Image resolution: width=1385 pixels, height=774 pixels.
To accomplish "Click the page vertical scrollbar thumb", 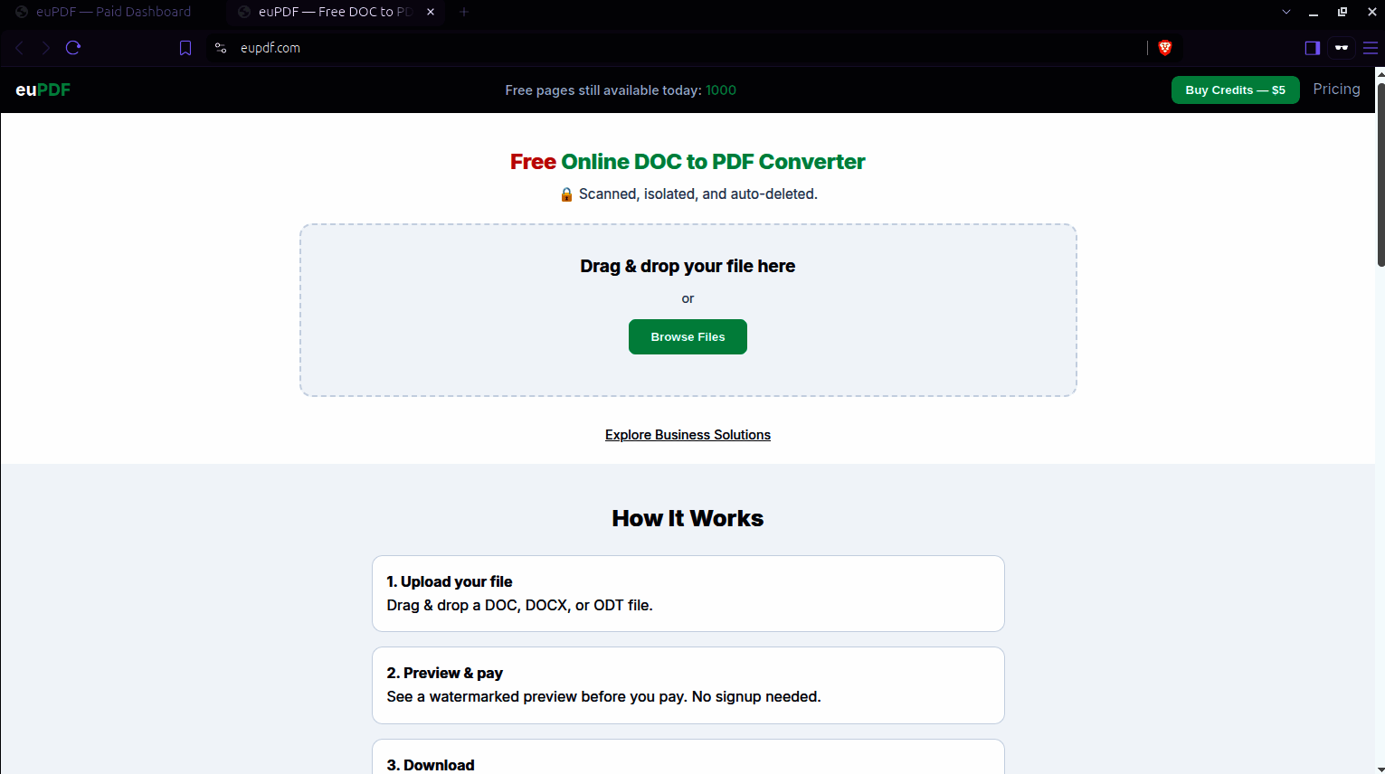I will (1380, 175).
